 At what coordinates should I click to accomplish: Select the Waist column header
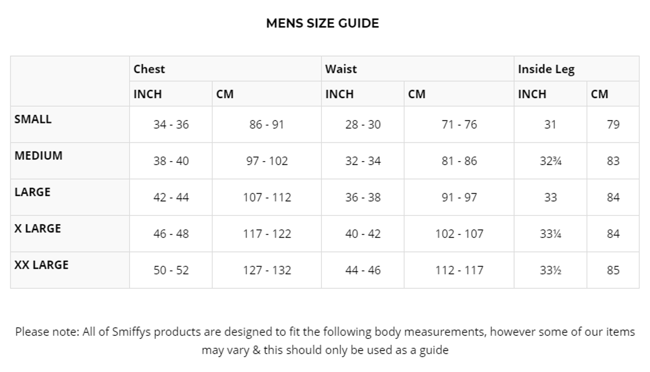click(x=341, y=69)
